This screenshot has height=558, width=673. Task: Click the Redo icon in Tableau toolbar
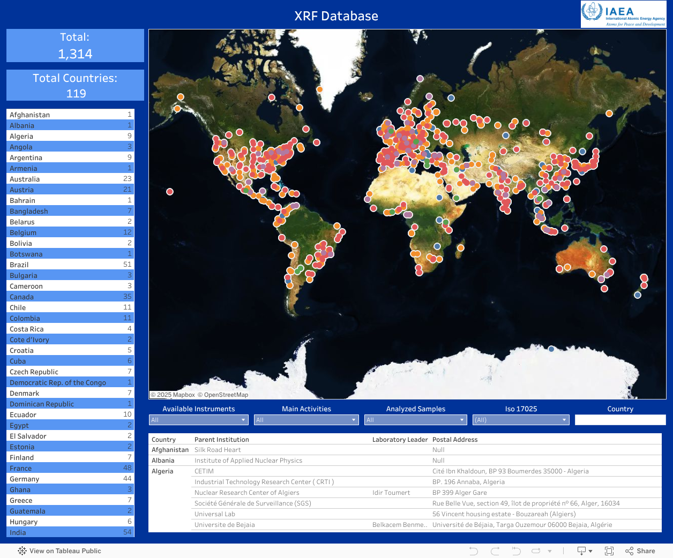tap(495, 551)
